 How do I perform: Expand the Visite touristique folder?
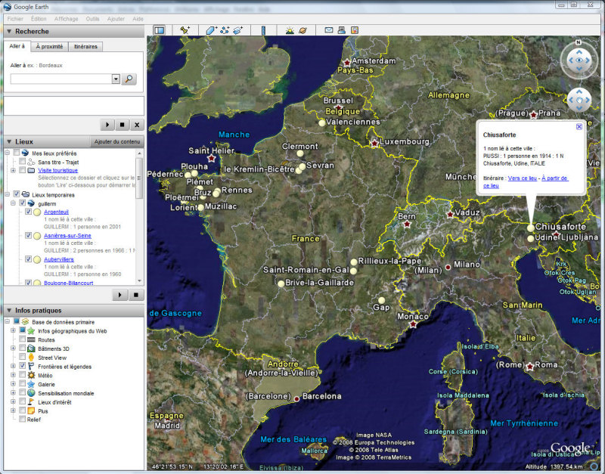[13, 170]
